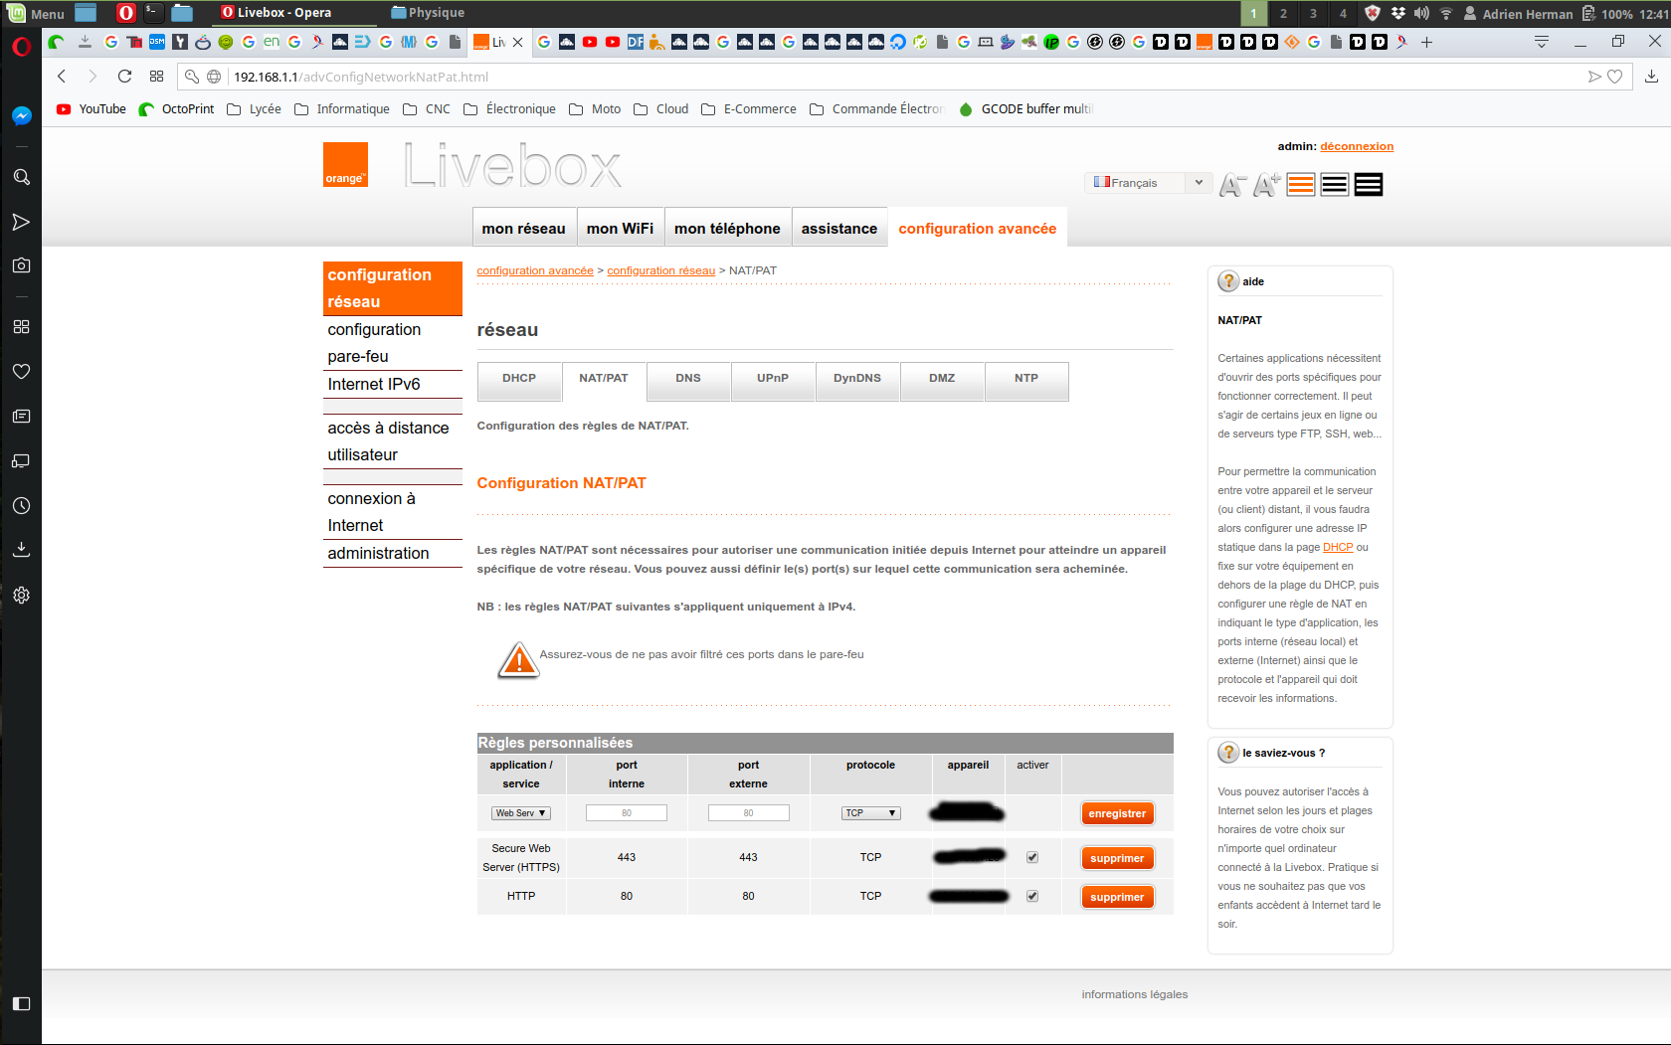The image size is (1671, 1045).
Task: Open the assistance tab
Action: tap(839, 229)
